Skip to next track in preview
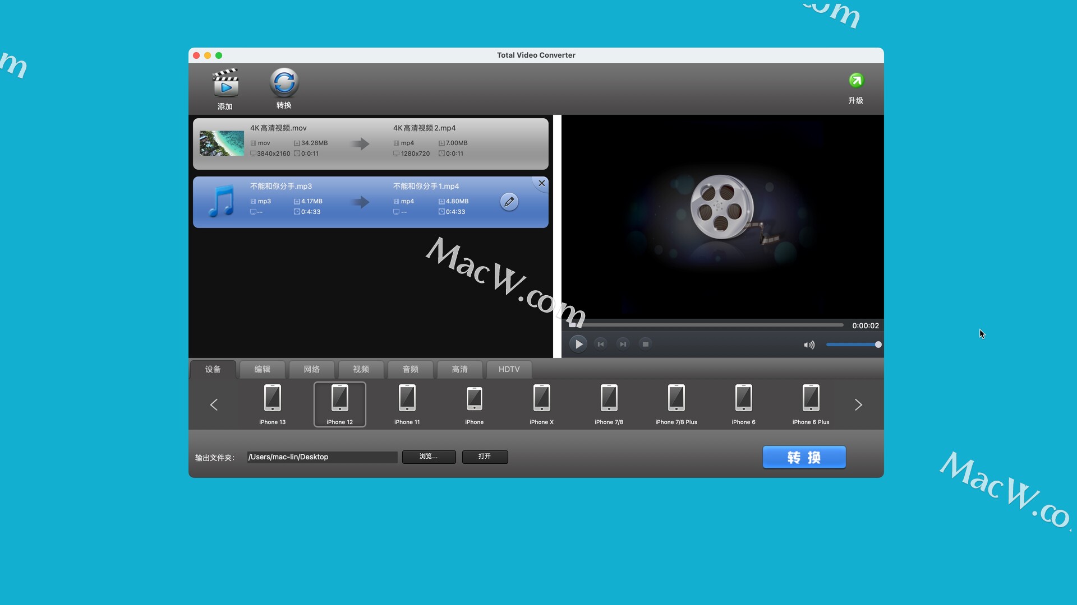 tap(623, 344)
